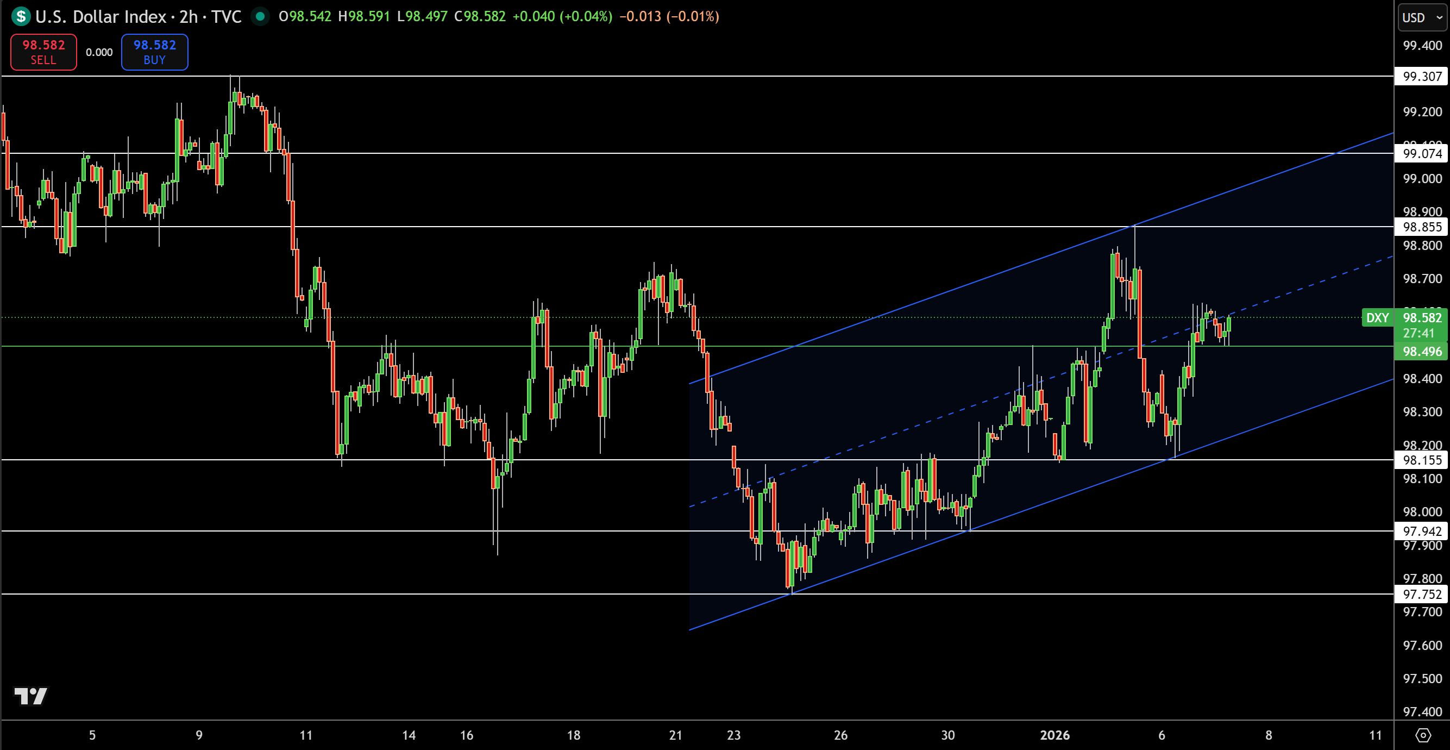Viewport: 1450px width, 750px height.
Task: Select the 98.855 horizontal line price label
Action: pos(1422,227)
